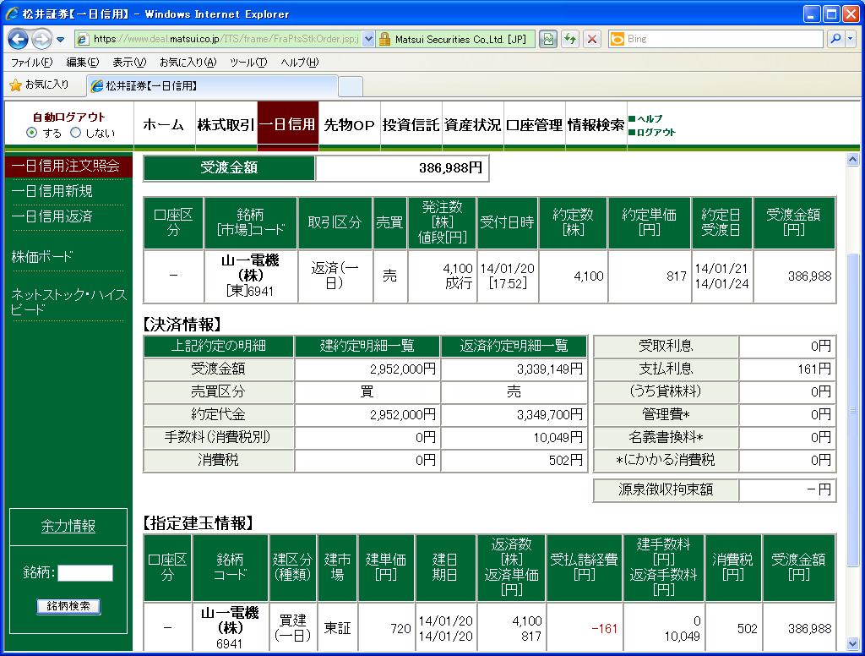Image resolution: width=865 pixels, height=656 pixels.
Task: Open the recent pages dropdown arrow
Action: click(61, 40)
